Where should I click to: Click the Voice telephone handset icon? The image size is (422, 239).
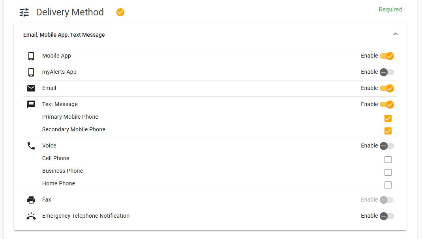click(31, 146)
